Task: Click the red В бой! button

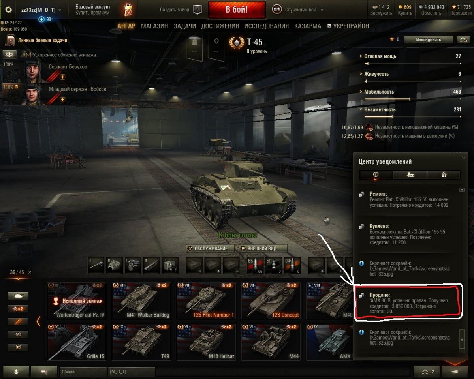Action: 237,10
